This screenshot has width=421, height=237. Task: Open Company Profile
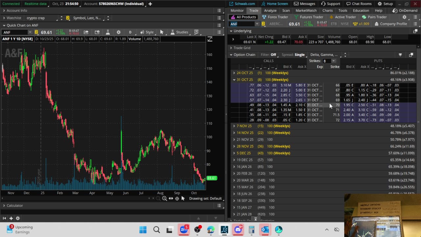390,24
